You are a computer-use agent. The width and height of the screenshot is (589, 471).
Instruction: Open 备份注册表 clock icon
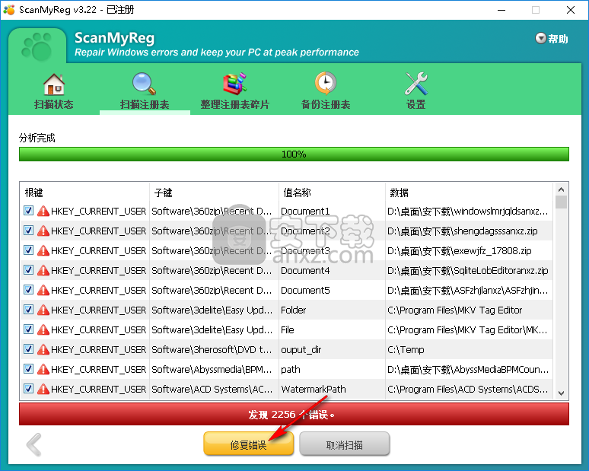point(326,84)
